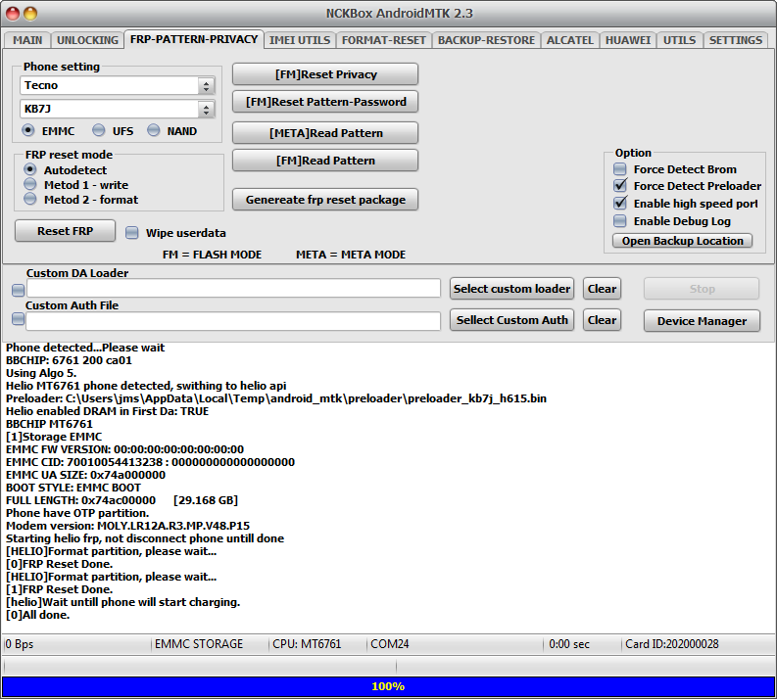777x699 pixels.
Task: Switch to the BACKUP-RESTORE tab
Action: [x=486, y=40]
